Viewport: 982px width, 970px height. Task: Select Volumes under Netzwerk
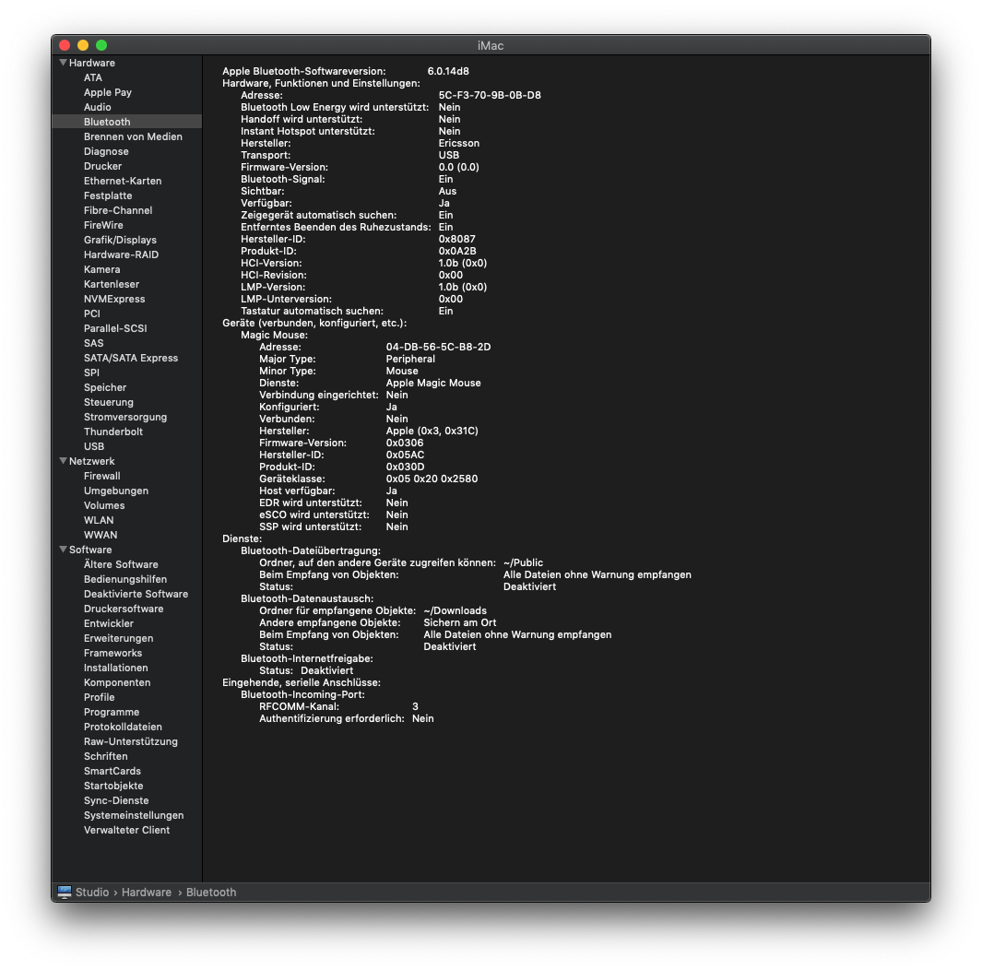[x=104, y=505]
